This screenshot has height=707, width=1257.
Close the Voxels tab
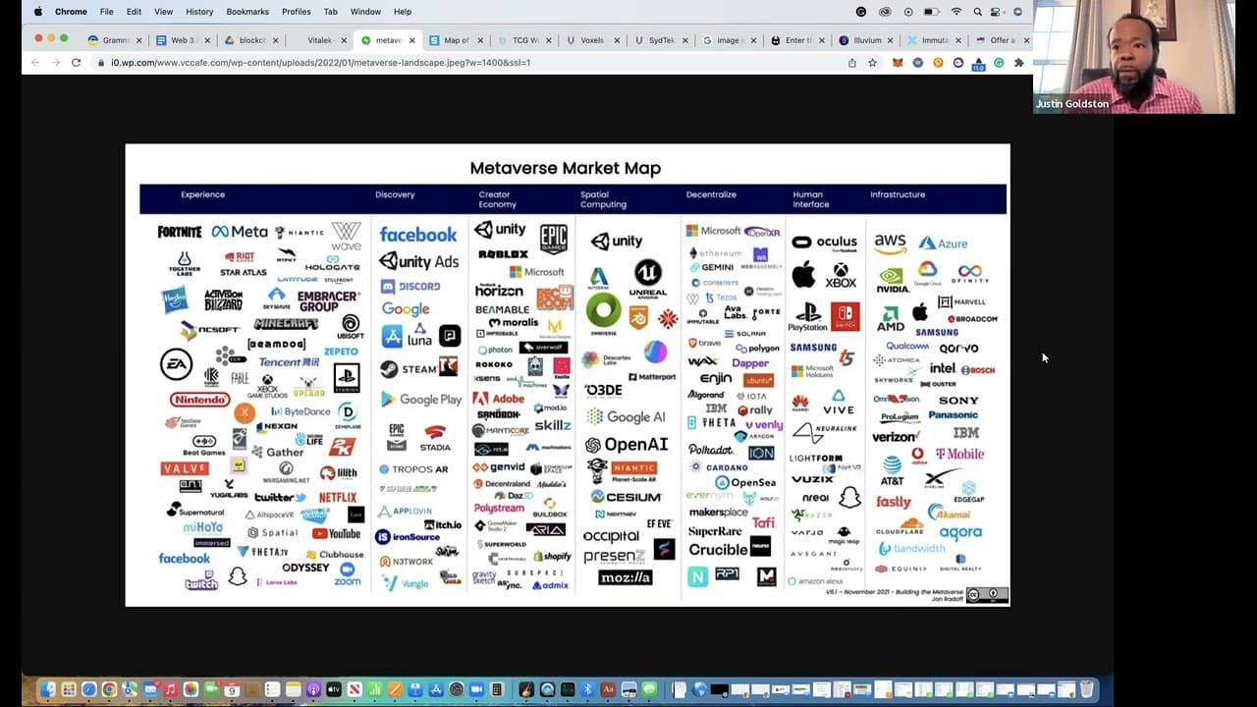[617, 40]
